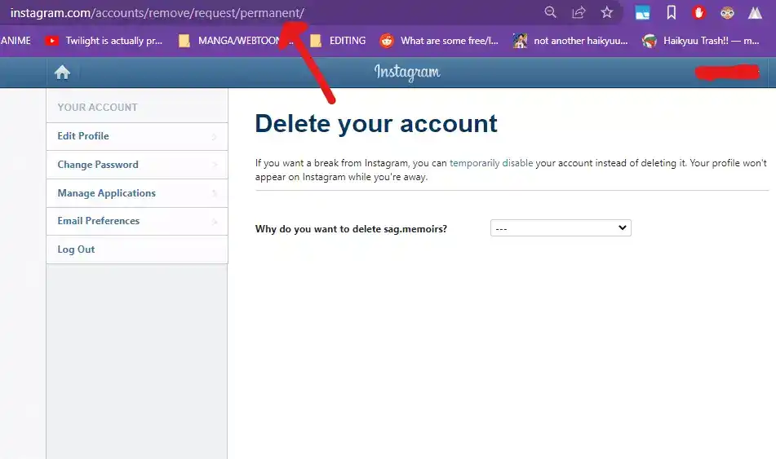Click the Change Password row chevron

pos(215,165)
